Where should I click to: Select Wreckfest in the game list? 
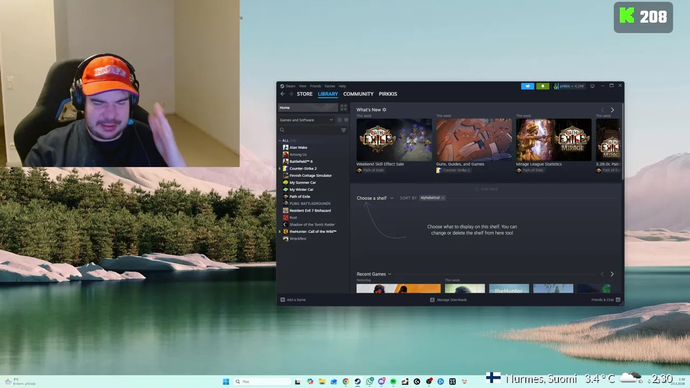[298, 239]
